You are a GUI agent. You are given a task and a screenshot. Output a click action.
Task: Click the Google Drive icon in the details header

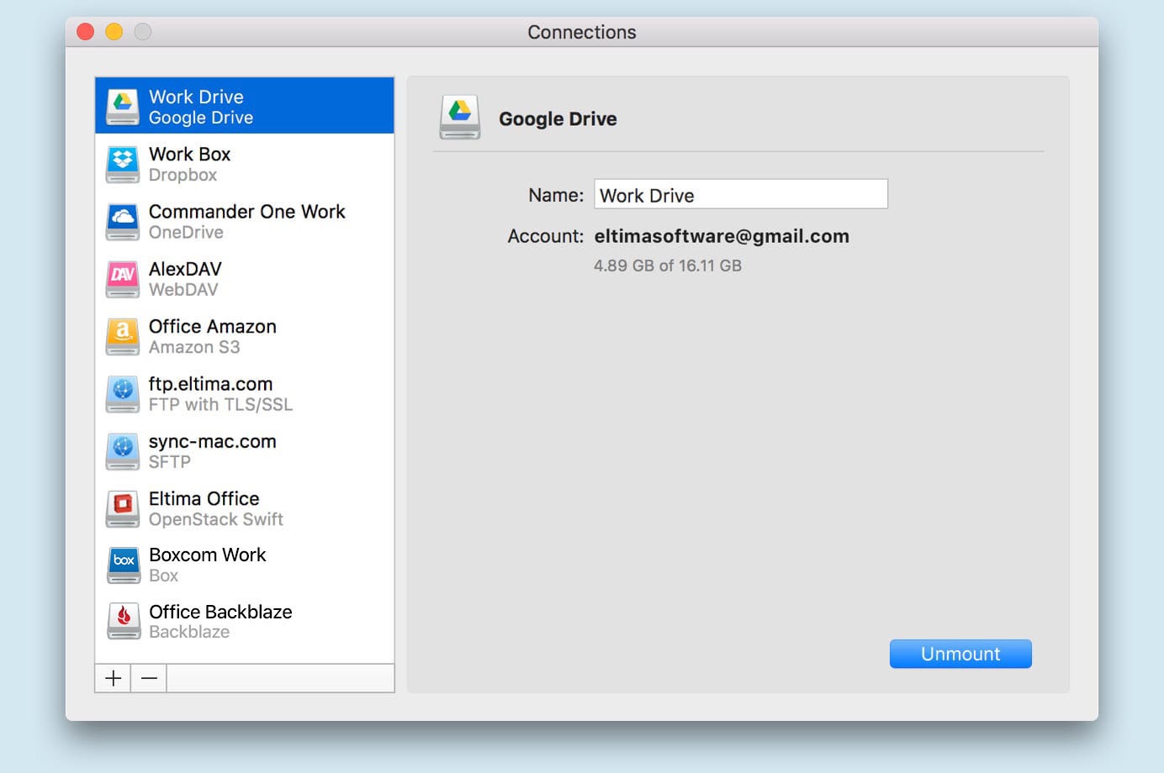pos(460,117)
